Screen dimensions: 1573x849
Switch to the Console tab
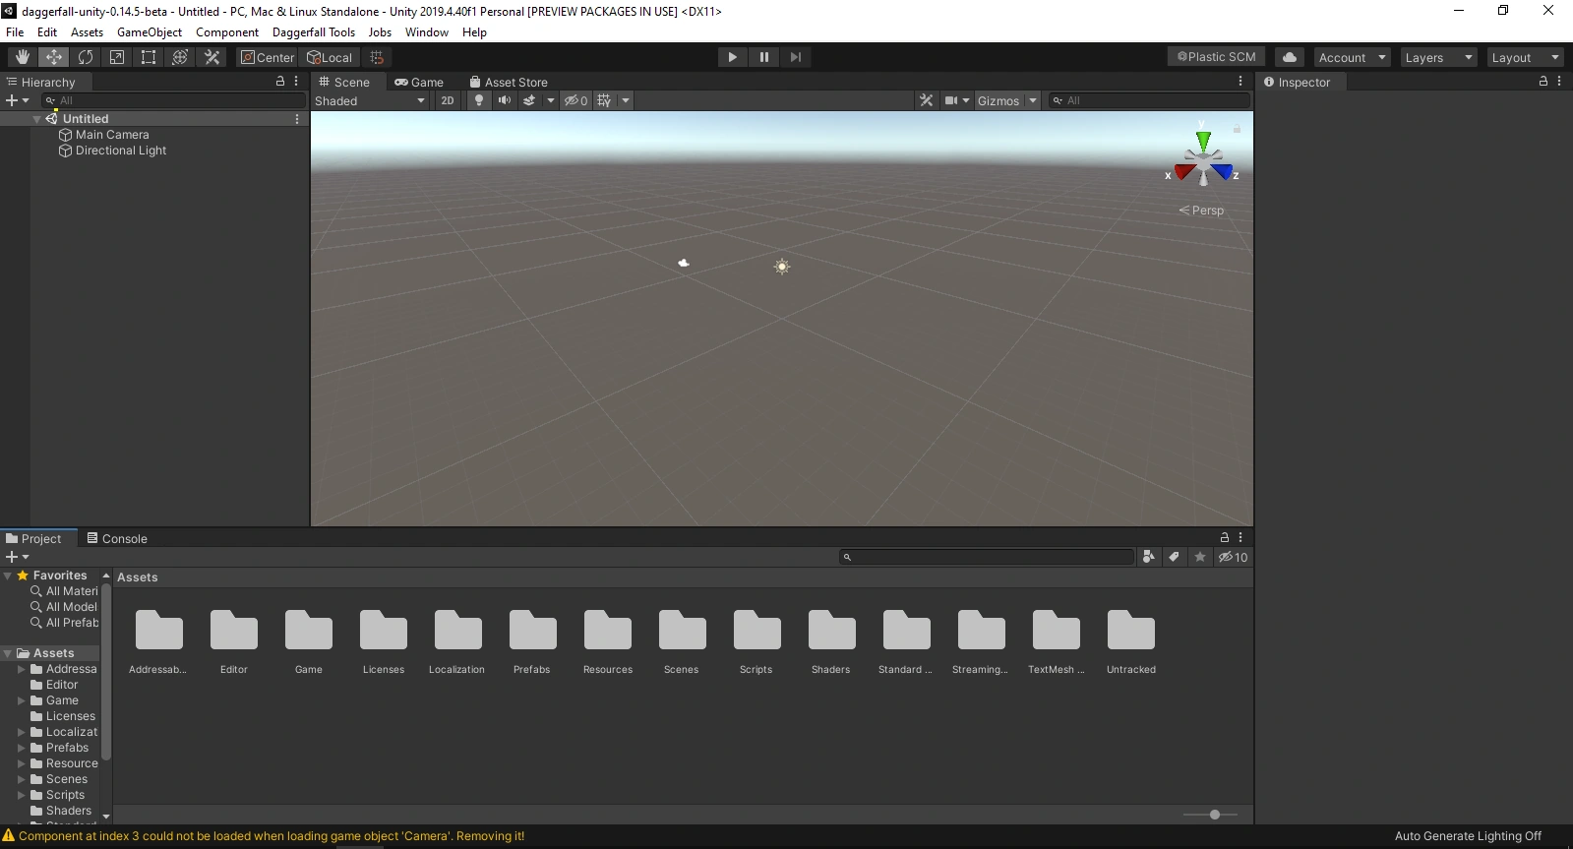tap(117, 538)
